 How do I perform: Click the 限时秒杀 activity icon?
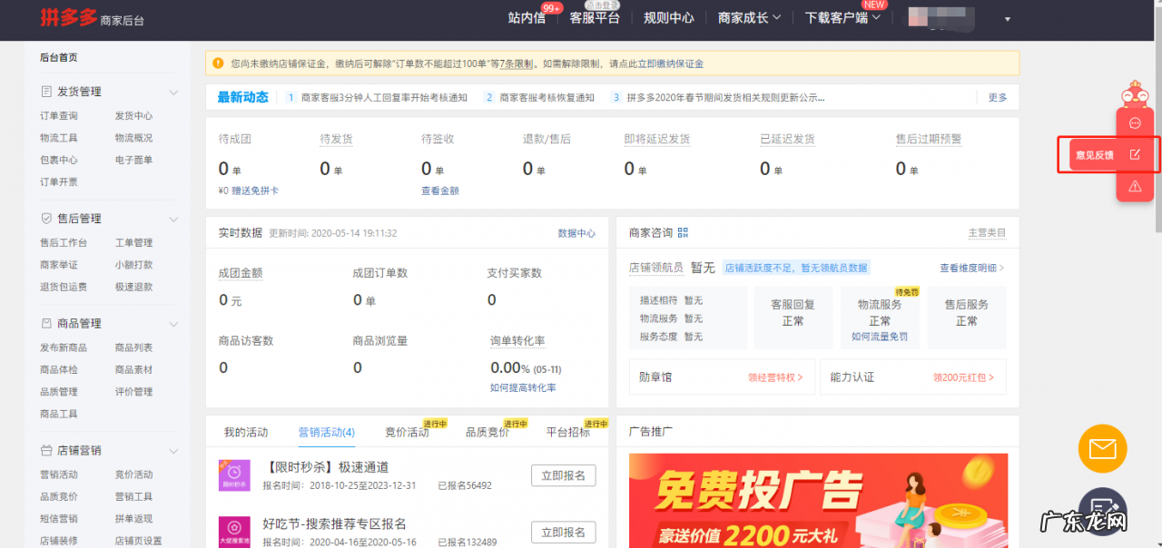point(234,475)
